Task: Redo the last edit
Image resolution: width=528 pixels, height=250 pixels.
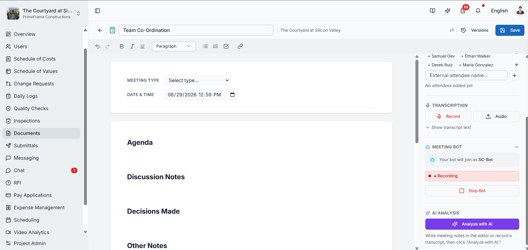Action: click(108, 46)
